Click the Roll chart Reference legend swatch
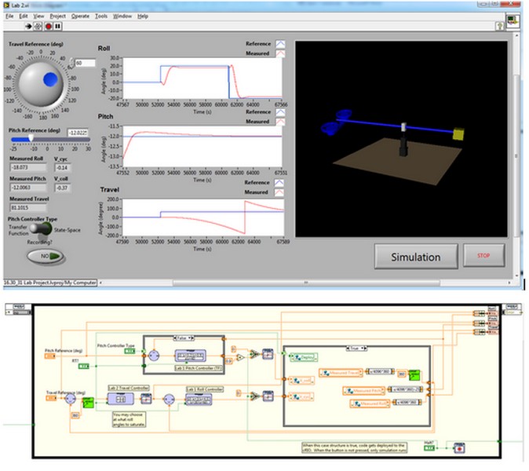Image resolution: width=529 pixels, height=471 pixels. [x=281, y=45]
